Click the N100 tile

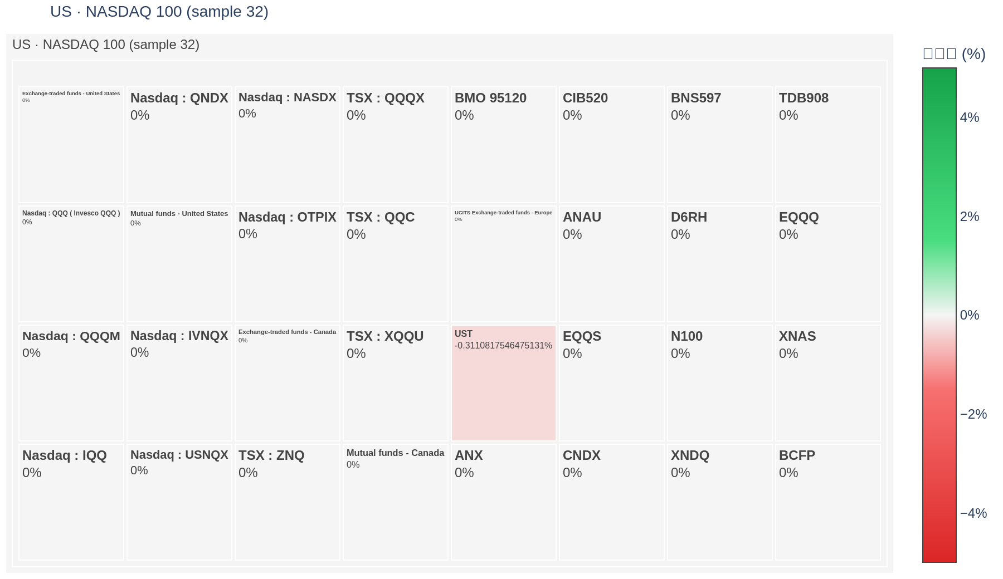click(x=720, y=383)
